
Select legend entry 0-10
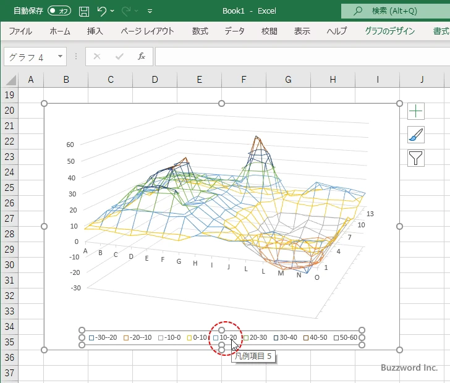click(x=197, y=337)
